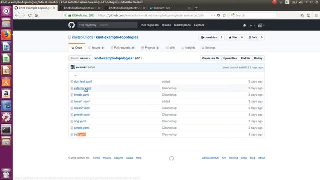
Task: Open the Terminal from the Ubuntu dock
Action: pos(6,130)
